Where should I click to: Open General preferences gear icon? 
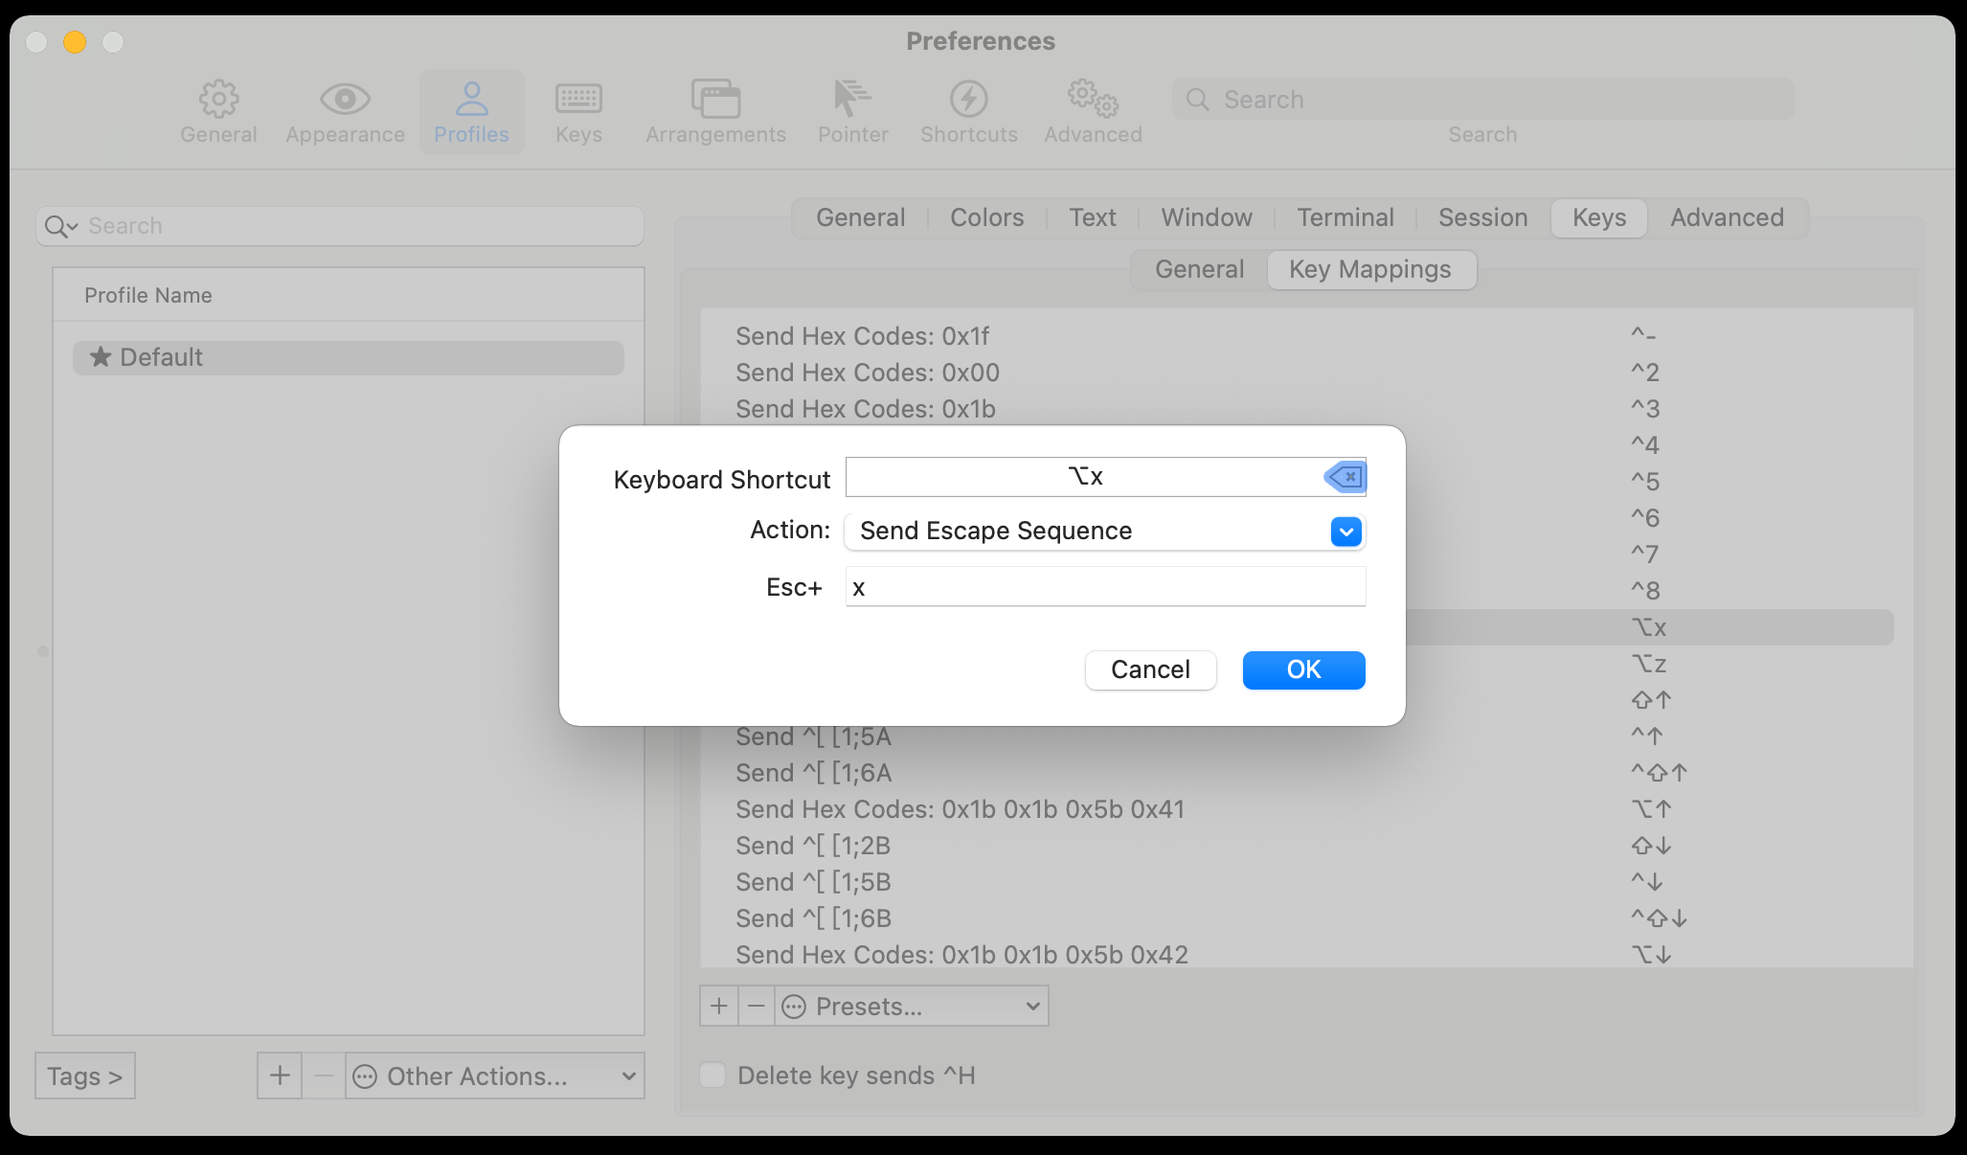click(218, 99)
